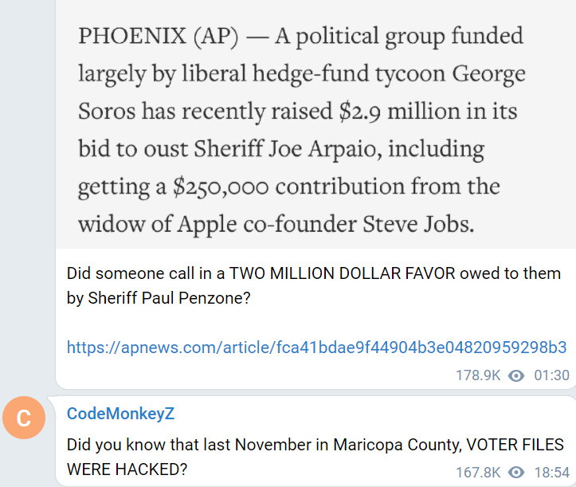Click the PHOENIX (AP) text in image
Viewport: 576px width, 487px height.
point(159,36)
